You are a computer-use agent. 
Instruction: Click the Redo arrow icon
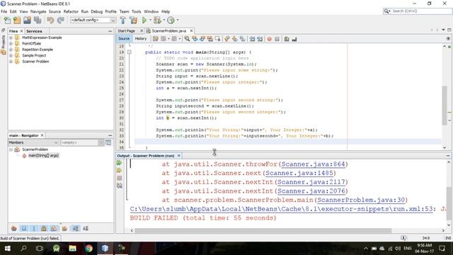(x=61, y=21)
